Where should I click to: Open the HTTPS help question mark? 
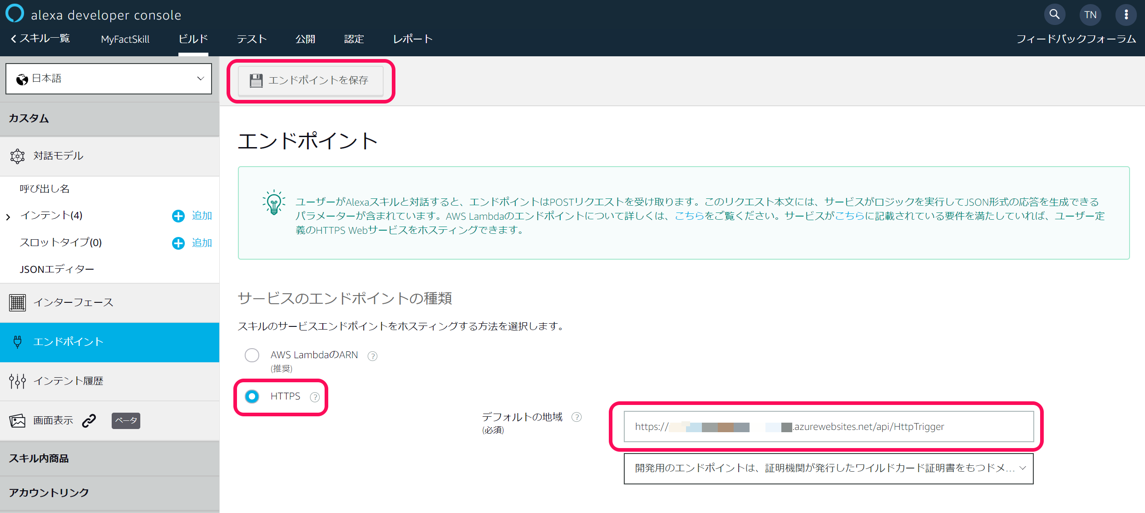(315, 397)
